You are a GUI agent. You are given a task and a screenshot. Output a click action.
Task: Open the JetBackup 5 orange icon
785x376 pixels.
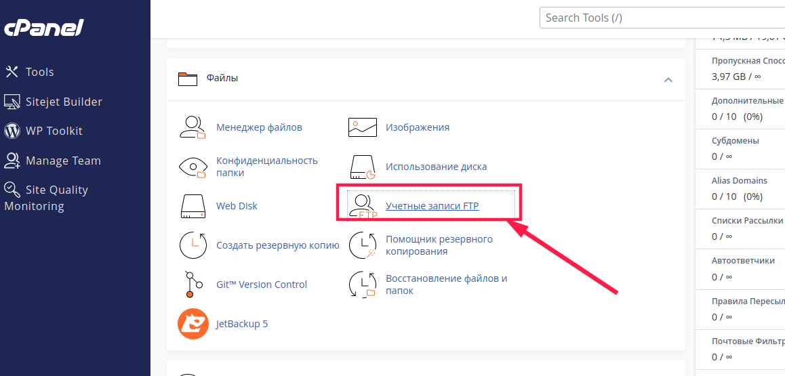[193, 324]
